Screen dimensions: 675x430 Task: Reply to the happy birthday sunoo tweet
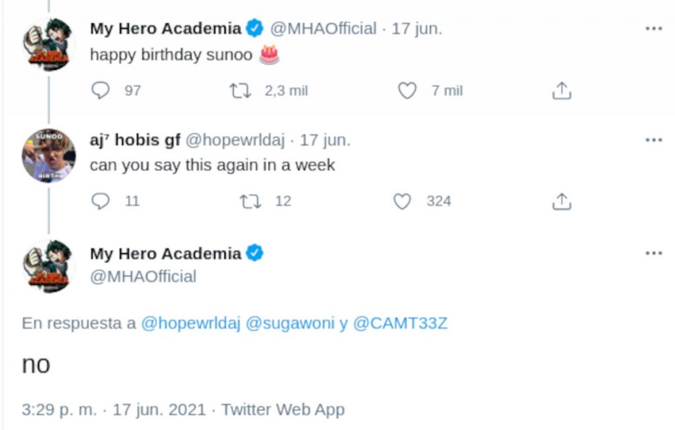100,90
